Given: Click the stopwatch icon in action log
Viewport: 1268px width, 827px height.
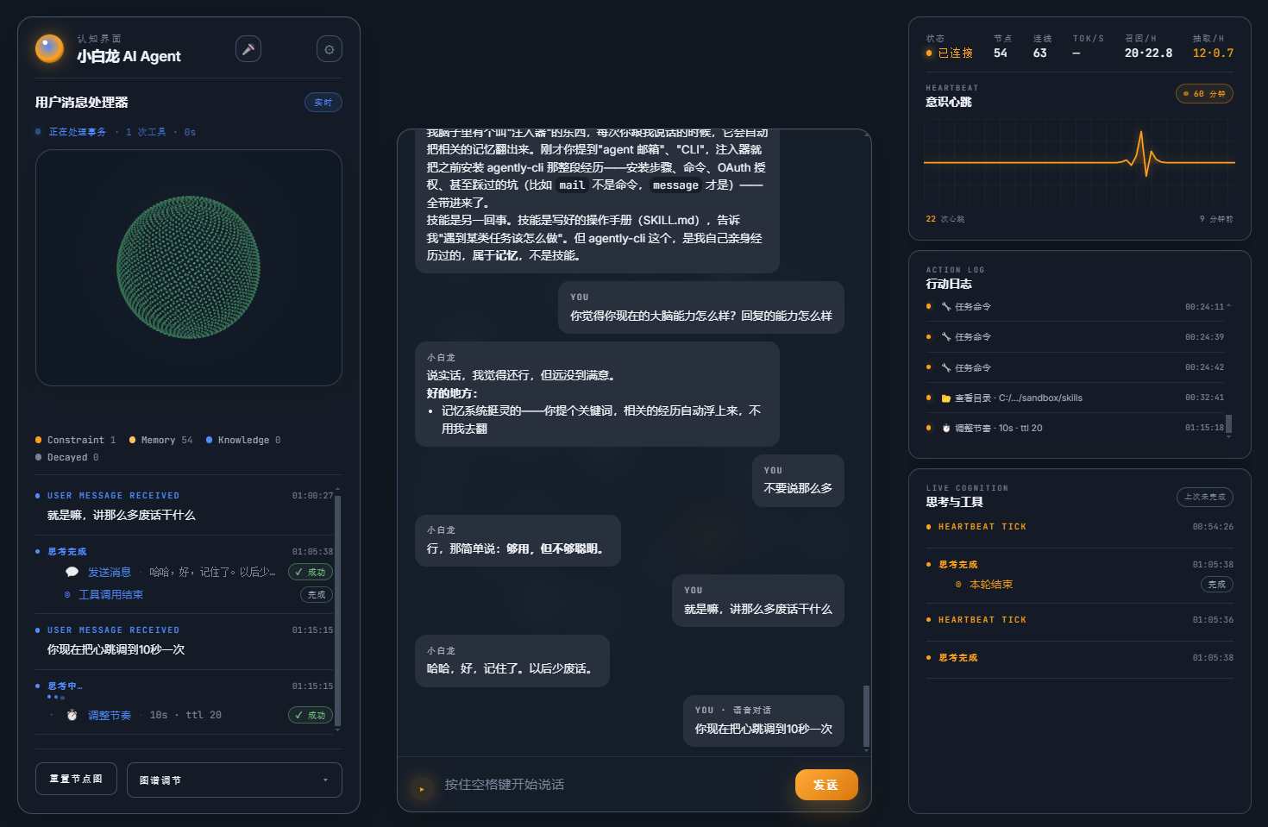Looking at the screenshot, I should [x=945, y=428].
